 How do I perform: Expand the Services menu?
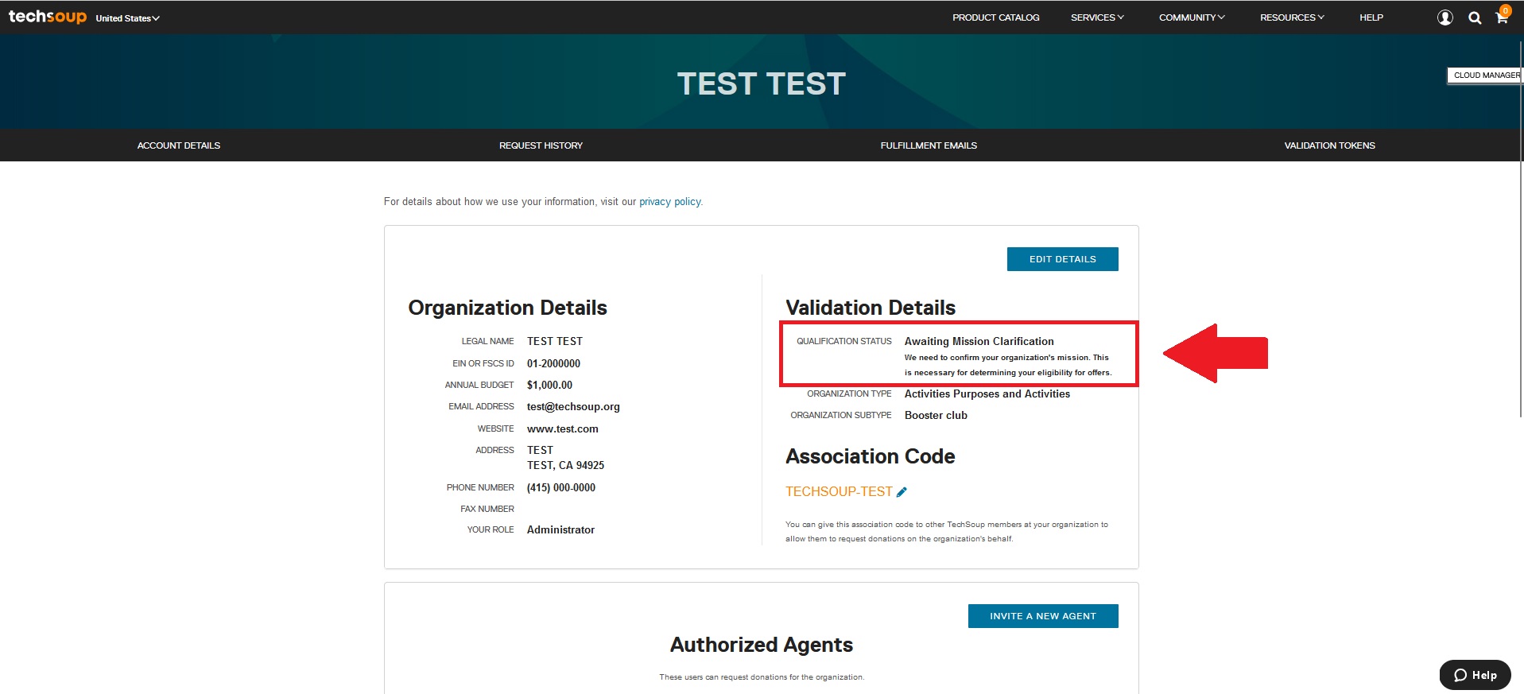(x=1097, y=17)
